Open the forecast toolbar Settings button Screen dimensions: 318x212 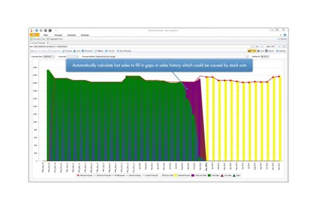pyautogui.click(x=281, y=51)
